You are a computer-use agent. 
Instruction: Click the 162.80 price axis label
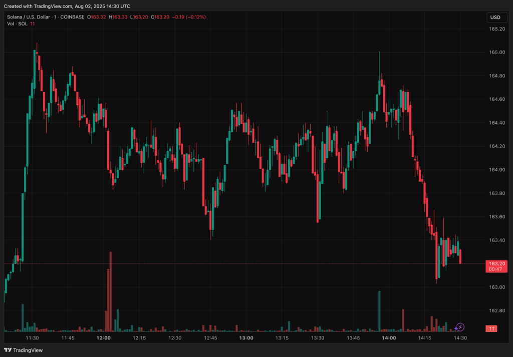pos(496,310)
